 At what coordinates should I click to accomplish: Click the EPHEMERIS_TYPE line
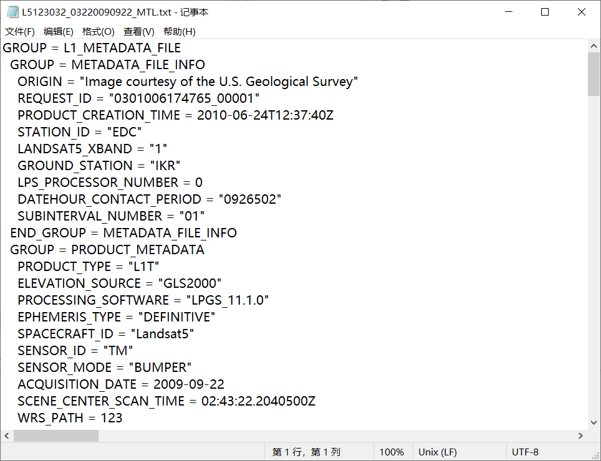tap(117, 318)
